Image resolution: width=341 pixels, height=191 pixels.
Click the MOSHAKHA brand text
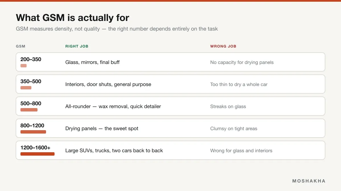tap(309, 181)
